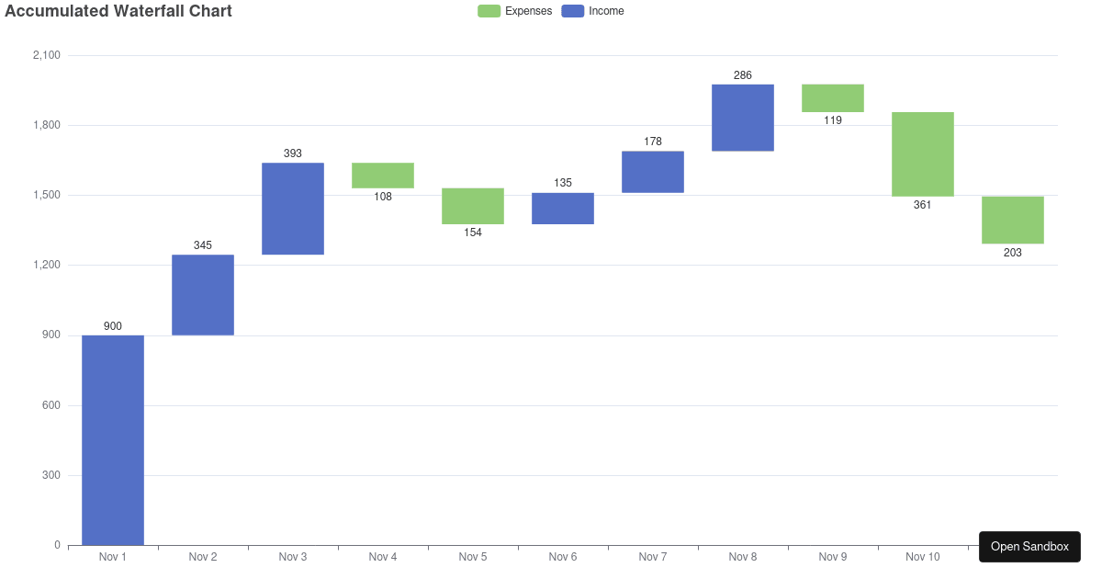Hide Expenses series via its green legend swatch
Screen dimensions: 1102x579
(x=489, y=11)
